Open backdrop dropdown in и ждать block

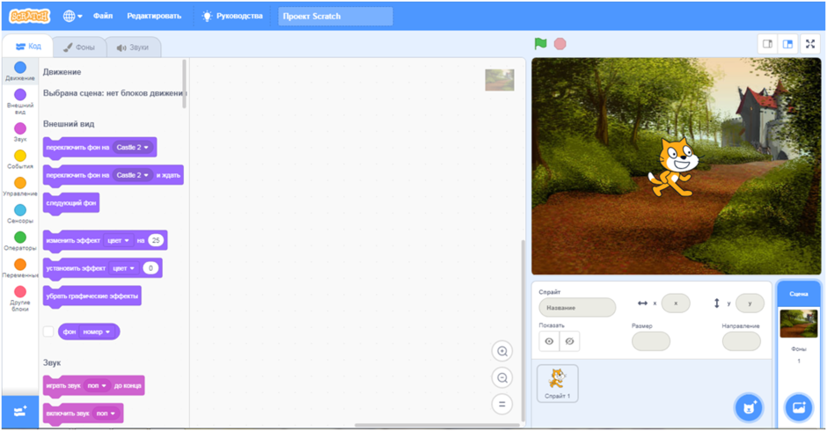tap(133, 175)
